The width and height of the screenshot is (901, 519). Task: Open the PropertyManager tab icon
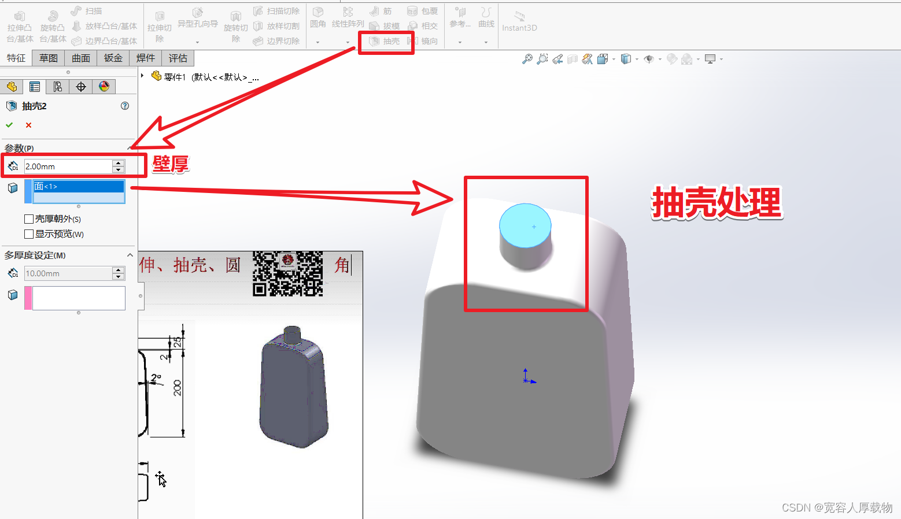35,87
